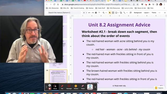
Task: Open the Geek Stuff bookmarks folder
Action: click(x=100, y=8)
